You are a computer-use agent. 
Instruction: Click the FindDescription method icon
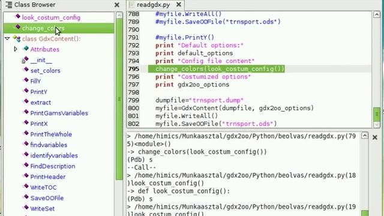pos(26,166)
